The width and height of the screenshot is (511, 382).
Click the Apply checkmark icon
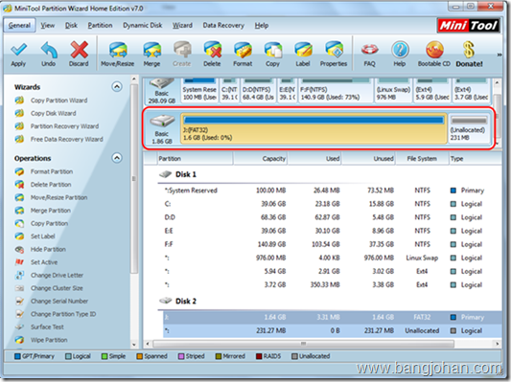18,50
